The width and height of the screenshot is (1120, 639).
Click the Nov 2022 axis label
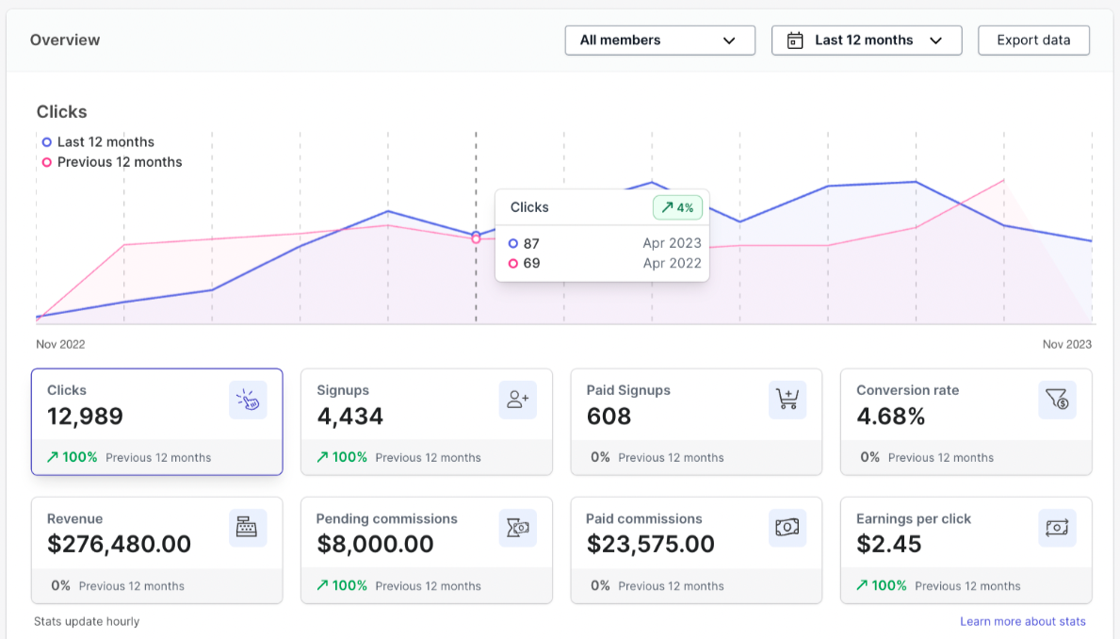click(x=60, y=345)
